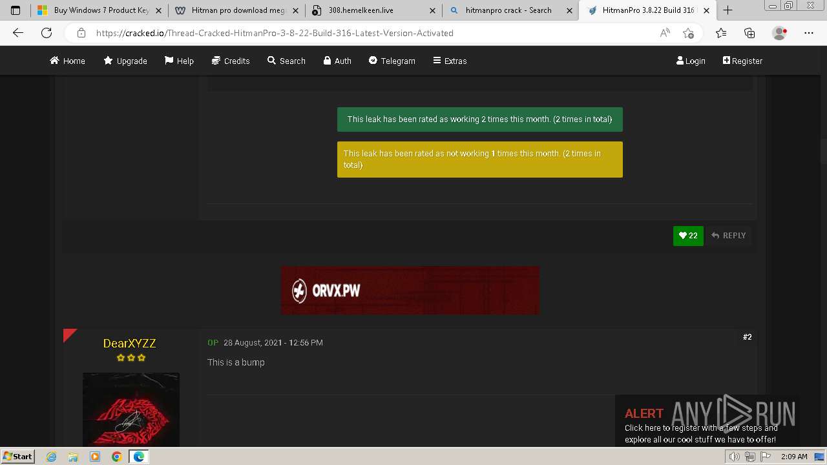Image resolution: width=827 pixels, height=465 pixels.
Task: Like the post with 22 hearts
Action: tap(688, 236)
